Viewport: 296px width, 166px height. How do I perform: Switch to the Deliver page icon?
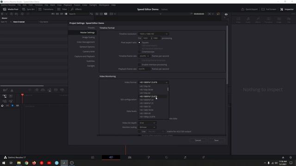(x=203, y=157)
